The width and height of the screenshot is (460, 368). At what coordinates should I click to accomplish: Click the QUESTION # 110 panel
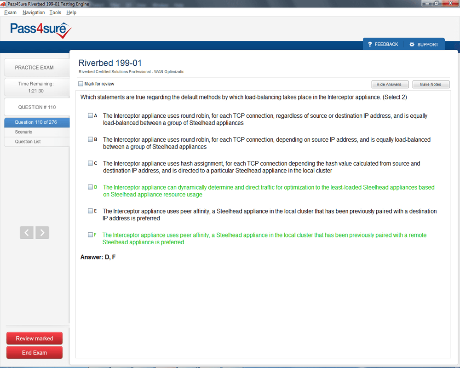[37, 107]
